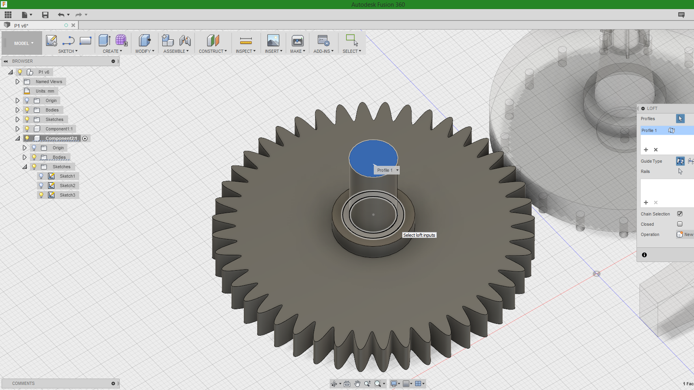The width and height of the screenshot is (694, 390).
Task: Click the Pan hand icon
Action: point(357,384)
